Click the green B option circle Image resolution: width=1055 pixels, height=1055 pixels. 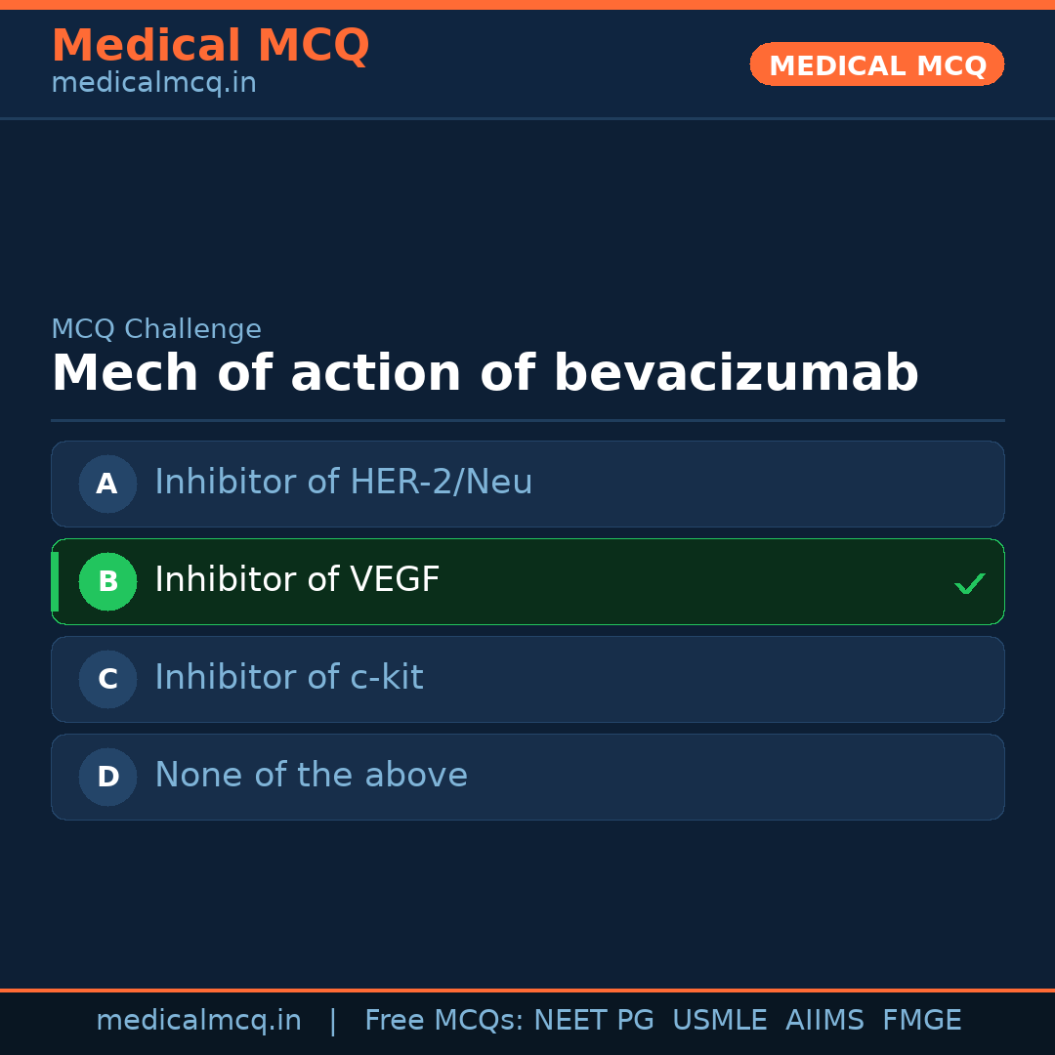(107, 581)
